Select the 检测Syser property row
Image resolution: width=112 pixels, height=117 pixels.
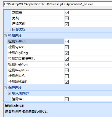tap(60, 47)
